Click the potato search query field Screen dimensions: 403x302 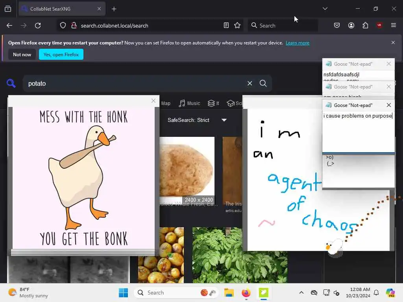(134, 83)
